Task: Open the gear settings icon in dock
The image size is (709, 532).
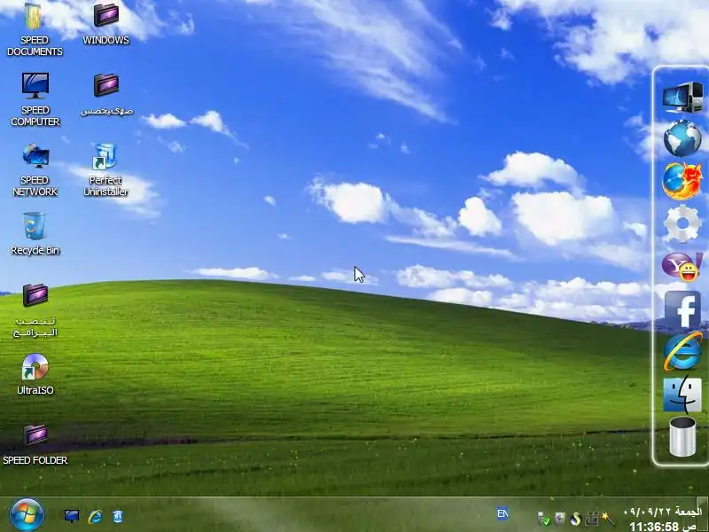Action: pyautogui.click(x=682, y=223)
